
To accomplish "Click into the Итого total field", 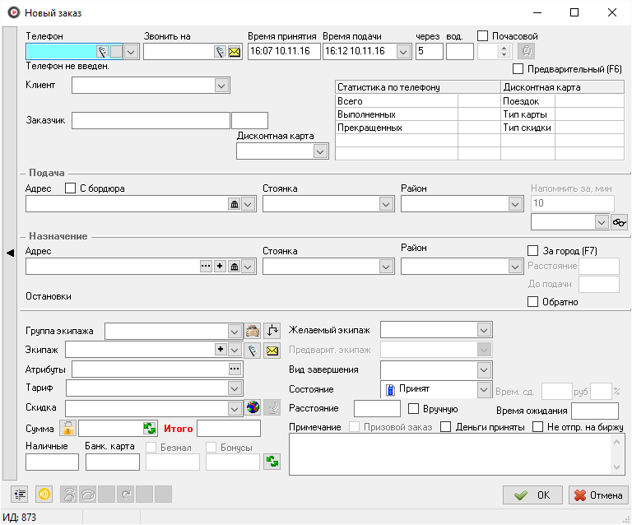I will 229,428.
